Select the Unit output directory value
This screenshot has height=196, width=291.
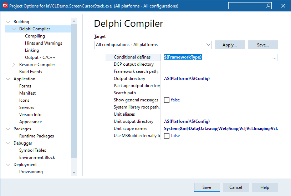tap(187, 121)
